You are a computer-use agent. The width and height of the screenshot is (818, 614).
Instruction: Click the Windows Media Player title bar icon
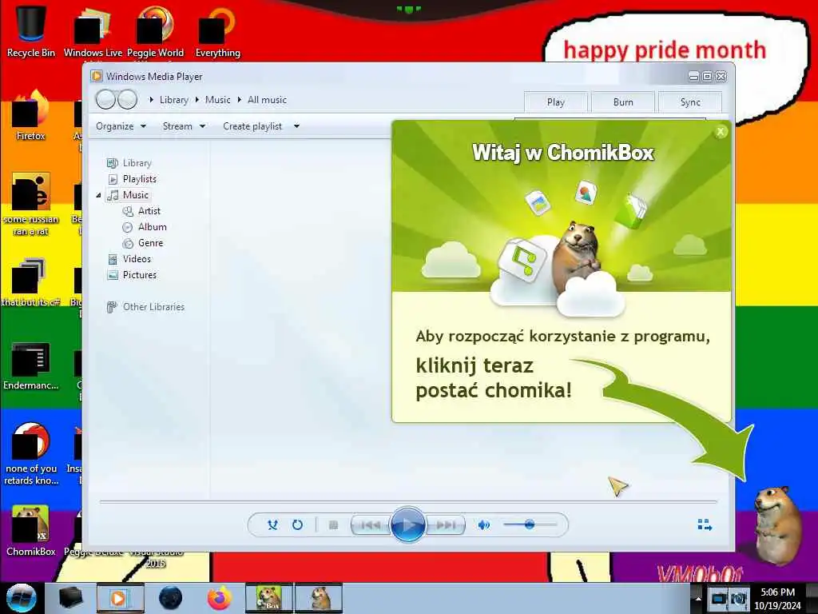click(x=97, y=76)
